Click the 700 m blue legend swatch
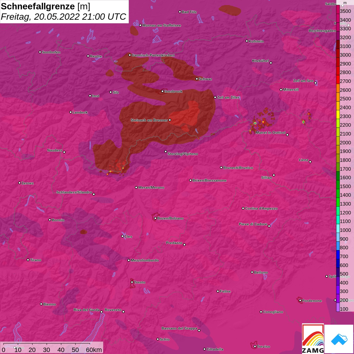354x354 pixels. 338,254
